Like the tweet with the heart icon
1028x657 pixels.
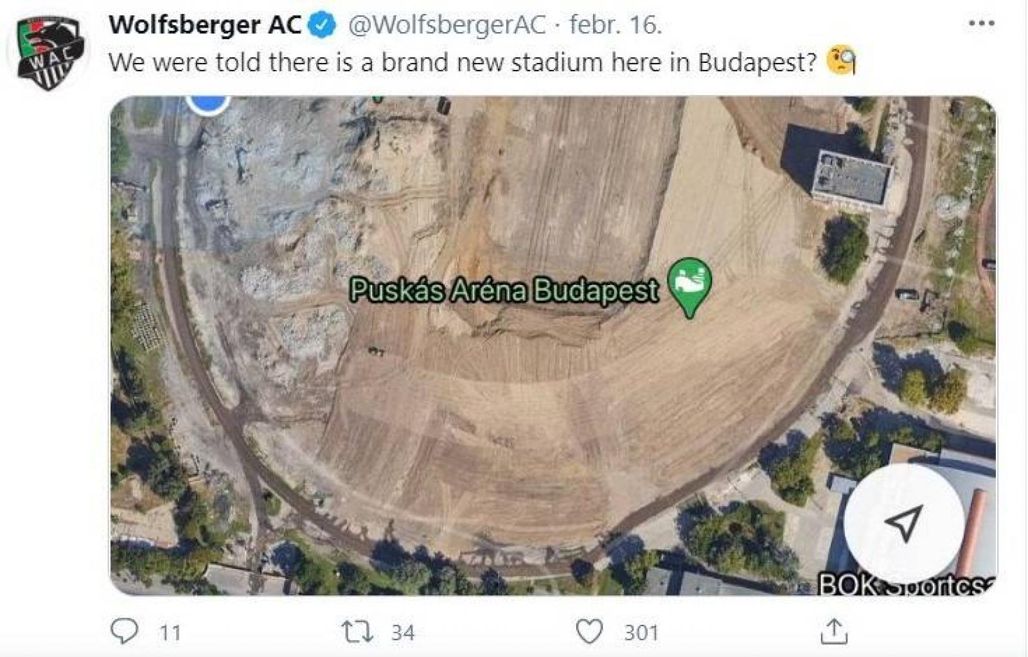point(589,631)
